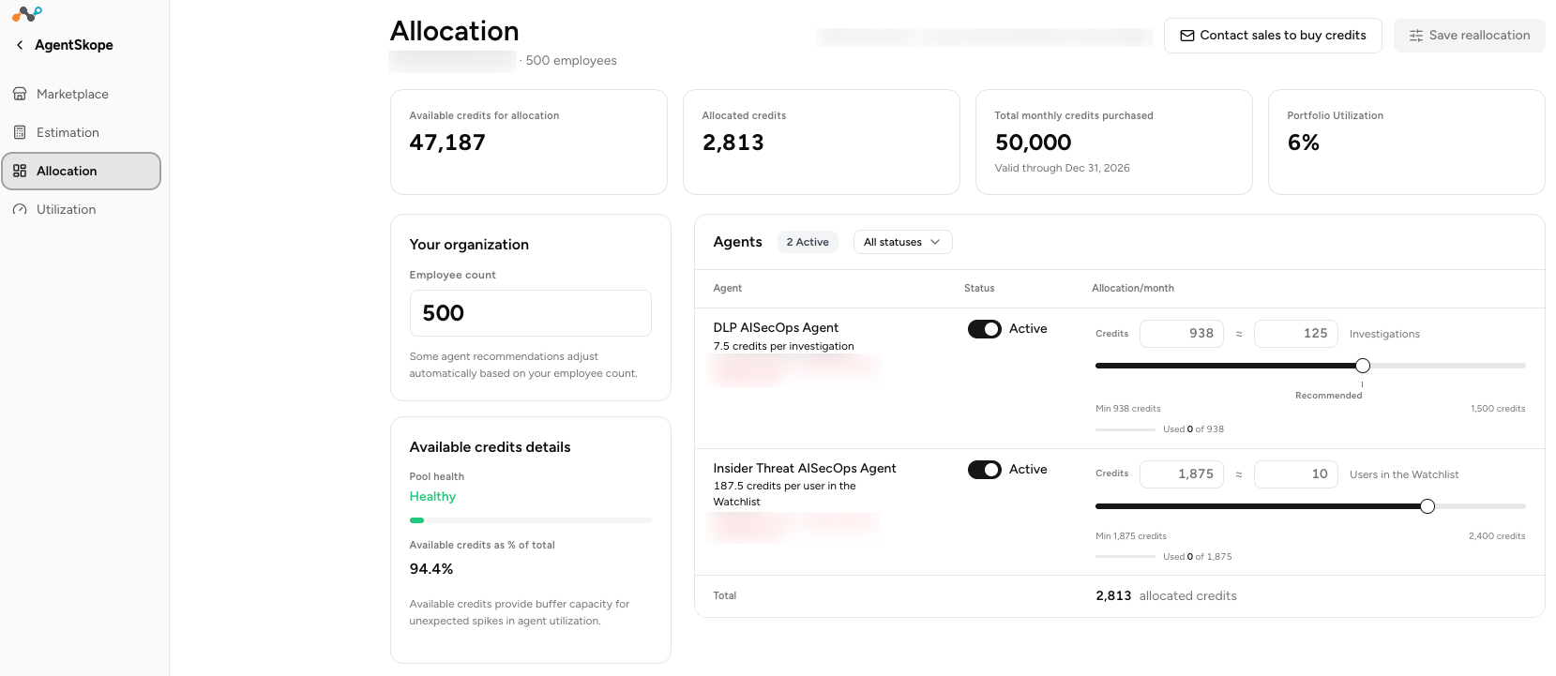Click the Utilization gauge icon
1556x676 pixels.
click(x=20, y=209)
